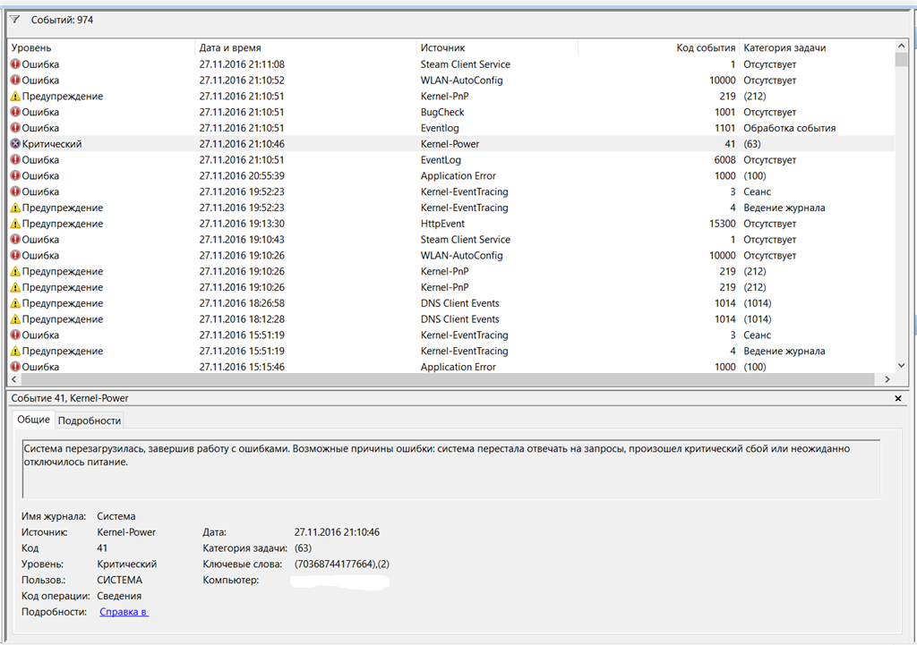Click the warning icon of the Kernel-EventTracing 19:52:23 warning row
Viewport: 917px width, 645px height.
tap(15, 208)
